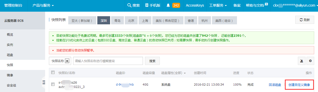Expand the 磁盘属性(全部) column filter
This screenshot has height=92, width=318.
[174, 73]
